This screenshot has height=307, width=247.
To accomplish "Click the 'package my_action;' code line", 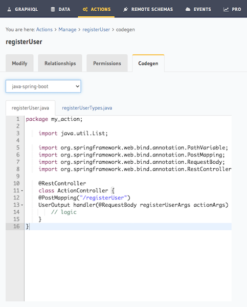I will point(54,119).
